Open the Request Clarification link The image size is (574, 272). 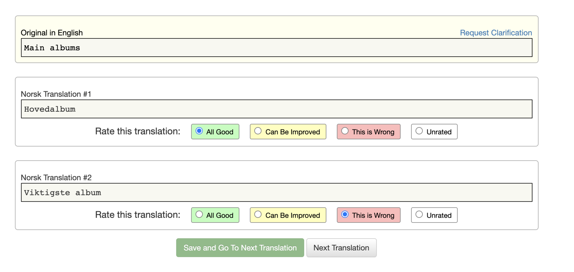[496, 33]
